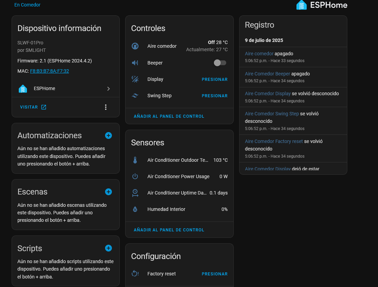This screenshot has height=287, width=378.
Task: Click the Firmware 2.1 version text
Action: tap(55, 61)
